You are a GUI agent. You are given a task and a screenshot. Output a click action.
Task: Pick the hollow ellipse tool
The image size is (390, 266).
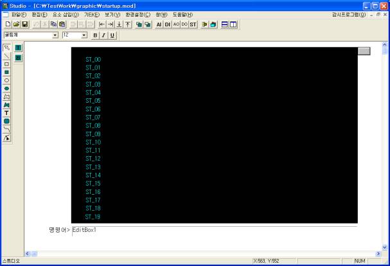pos(6,80)
